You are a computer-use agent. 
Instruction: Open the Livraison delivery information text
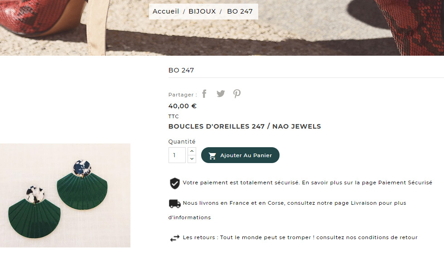click(x=287, y=210)
